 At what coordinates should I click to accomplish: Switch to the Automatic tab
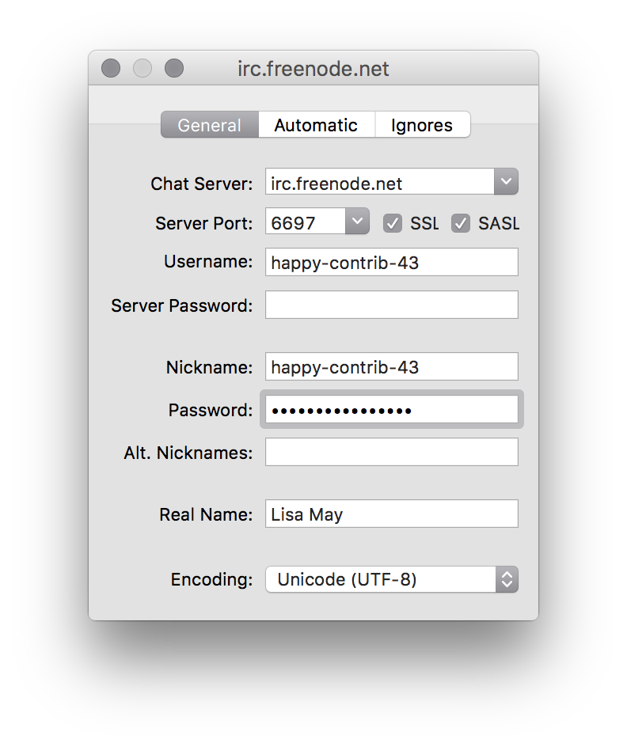tap(316, 125)
